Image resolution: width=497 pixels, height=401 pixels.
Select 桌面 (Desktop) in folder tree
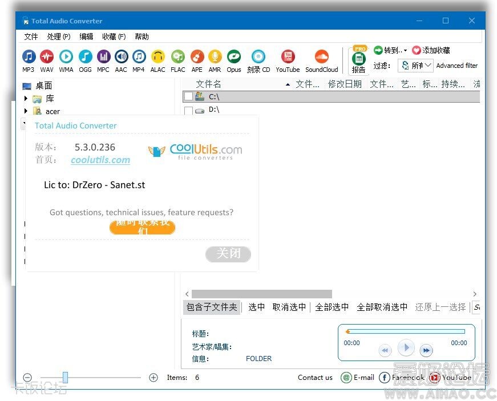pyautogui.click(x=43, y=86)
